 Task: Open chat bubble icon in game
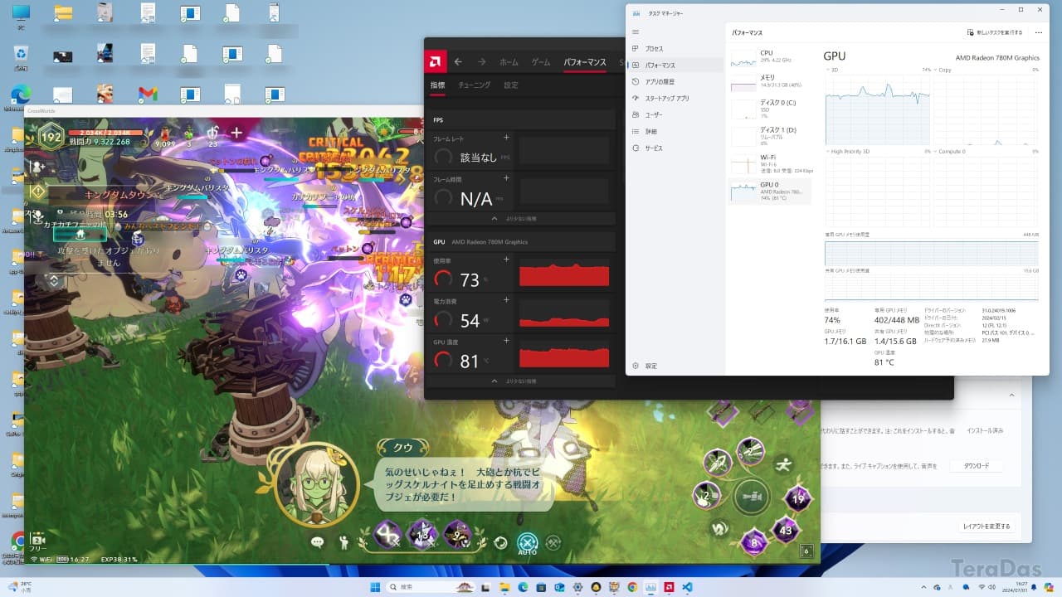[317, 542]
